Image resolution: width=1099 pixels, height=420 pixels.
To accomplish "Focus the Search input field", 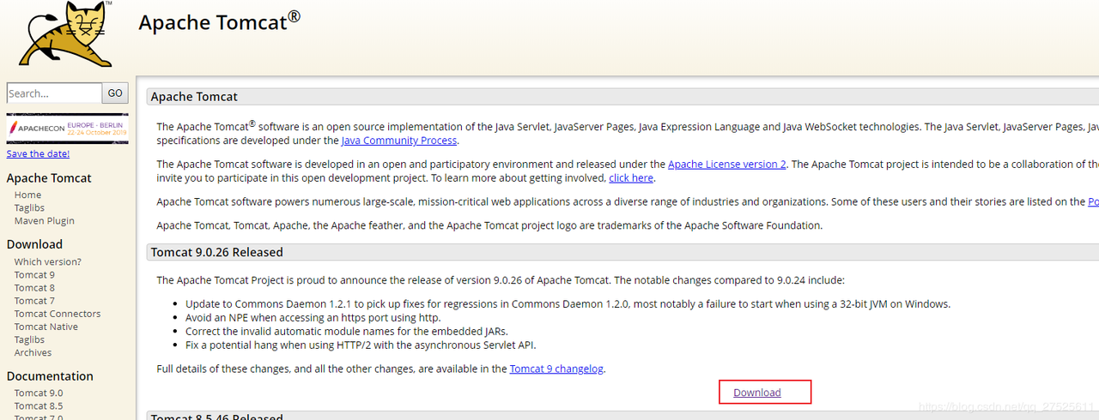I will 53,93.
